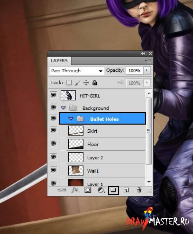193x234 pixels.
Task: Click the link layers chain icon
Action: click(x=62, y=190)
